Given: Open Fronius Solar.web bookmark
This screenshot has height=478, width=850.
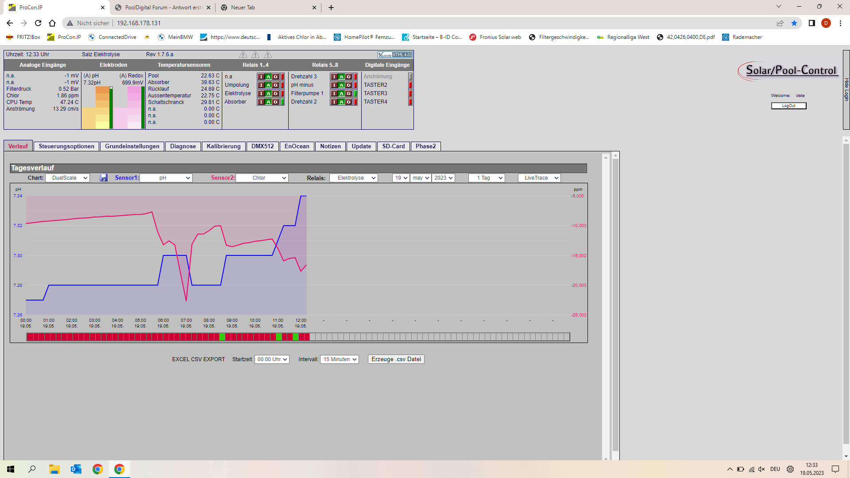Looking at the screenshot, I should 495,37.
